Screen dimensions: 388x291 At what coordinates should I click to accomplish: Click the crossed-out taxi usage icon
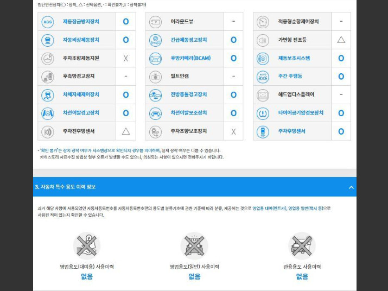tap(194, 246)
